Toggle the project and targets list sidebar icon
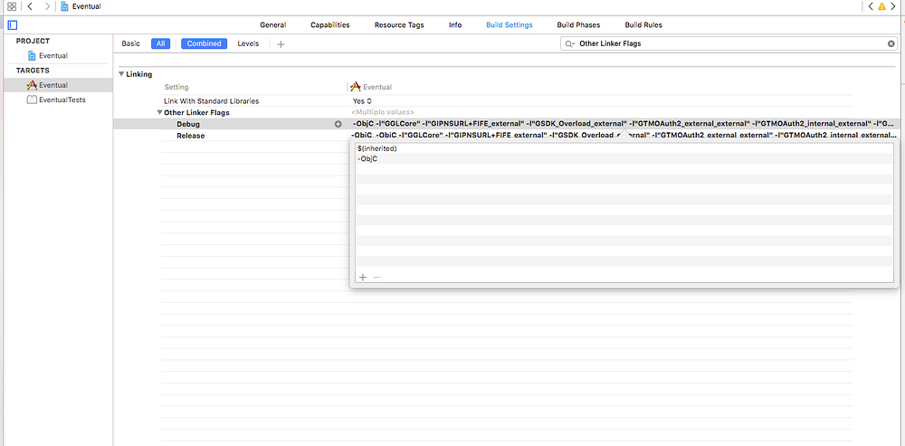The image size is (905, 446). coord(13,25)
